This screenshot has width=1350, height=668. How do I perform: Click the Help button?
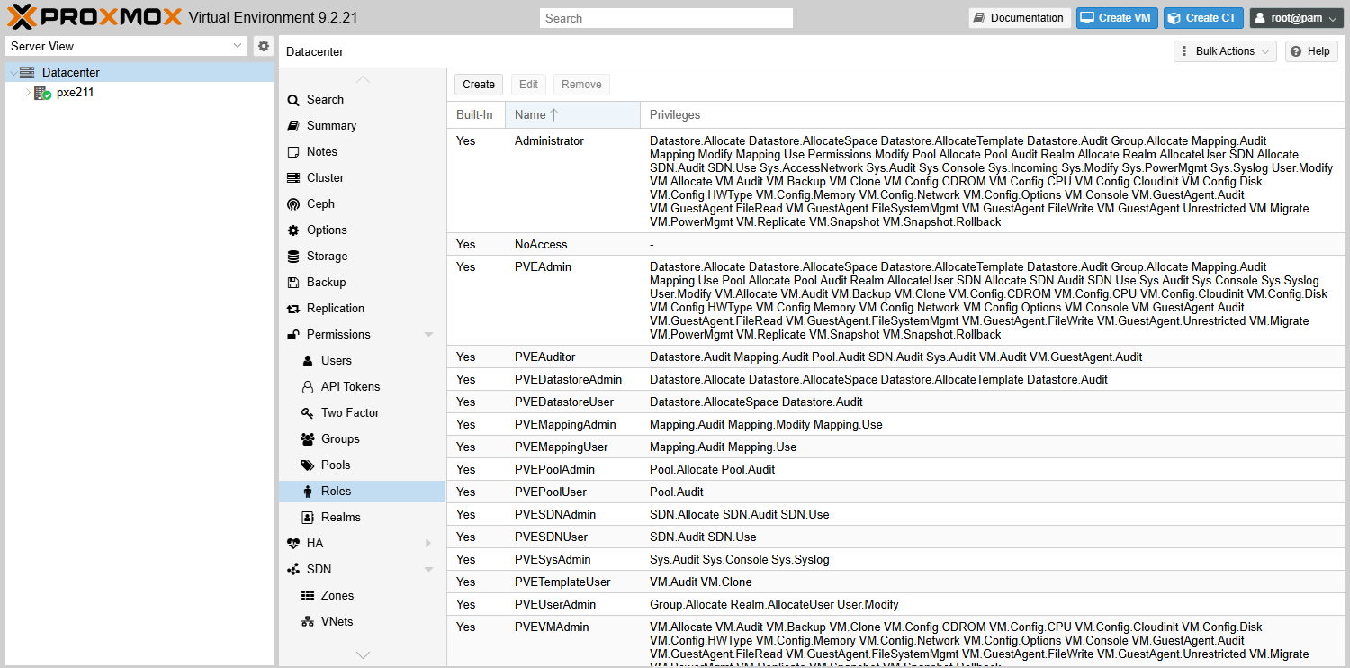tap(1310, 51)
